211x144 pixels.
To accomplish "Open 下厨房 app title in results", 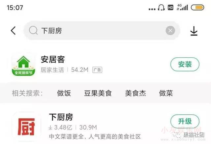I will tap(61, 117).
